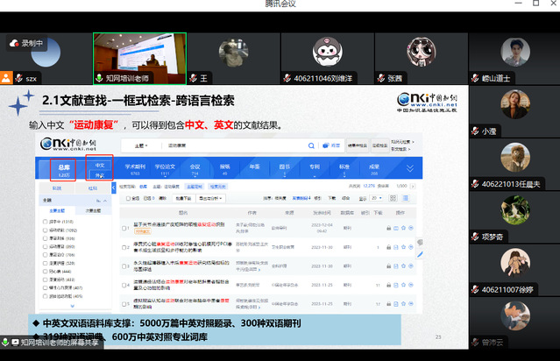Screen dimensions: 560x361
Task: Tick the checkbox for the first result row
Action: coord(125,230)
